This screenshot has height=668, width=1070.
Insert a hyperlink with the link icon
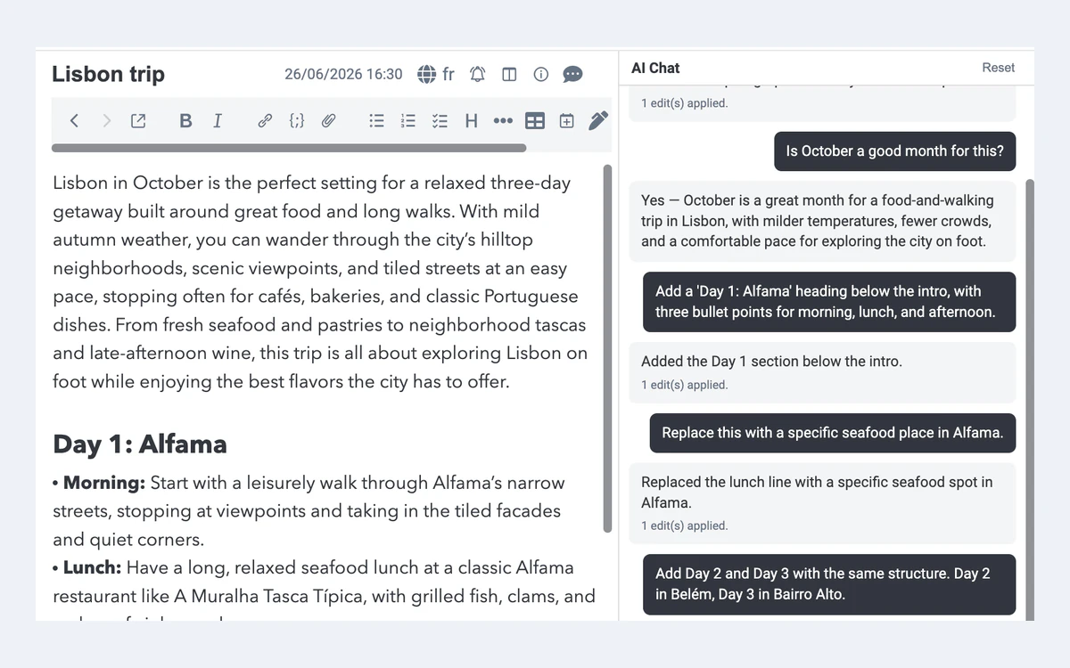(x=265, y=121)
